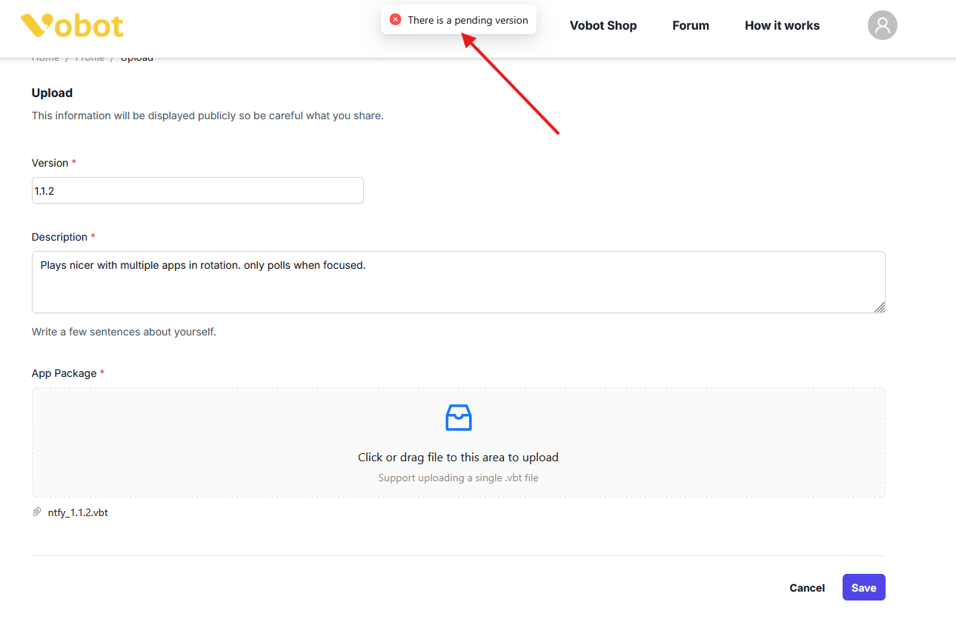Screen dimensions: 956x619
Task: Click the red error icon in toast
Action: point(396,20)
